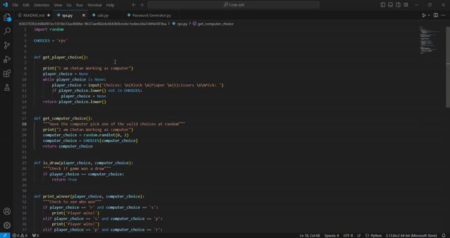Run the Python file with play button
450x238 pixels.
click(x=424, y=15)
